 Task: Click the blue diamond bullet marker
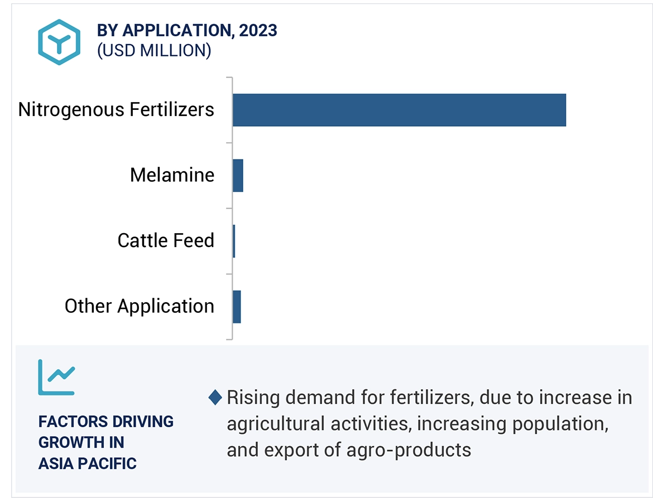215,398
